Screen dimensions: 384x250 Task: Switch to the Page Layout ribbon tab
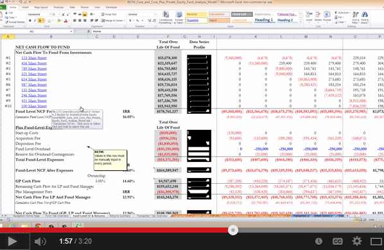41,7
